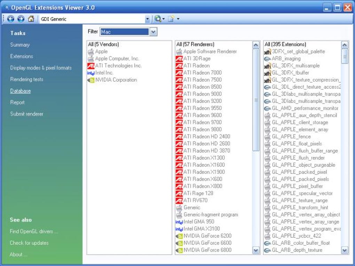This screenshot has width=355, height=266.
Task: Select NVIDIA GeForce 6600 renderer
Action: tap(207, 243)
